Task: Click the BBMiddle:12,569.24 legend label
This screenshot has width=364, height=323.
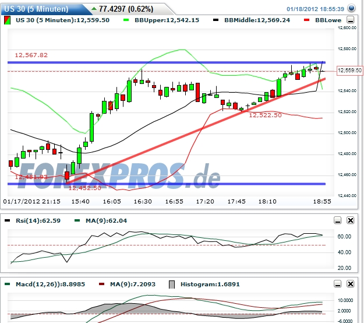Action: point(257,20)
